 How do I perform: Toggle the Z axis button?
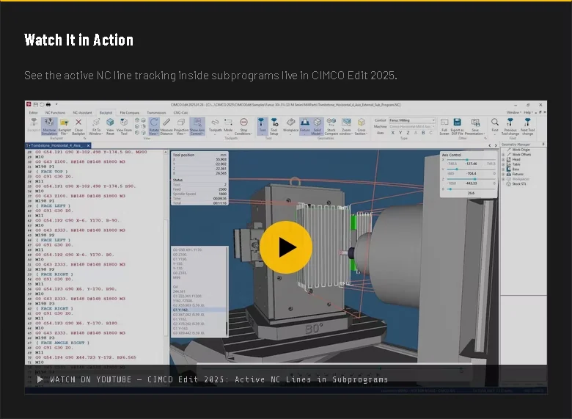pos(408,133)
